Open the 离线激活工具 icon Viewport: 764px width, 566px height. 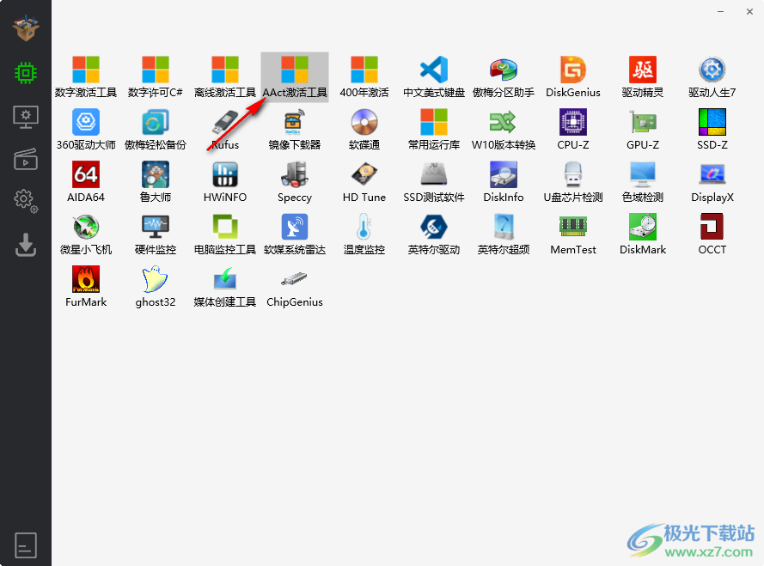(x=225, y=77)
